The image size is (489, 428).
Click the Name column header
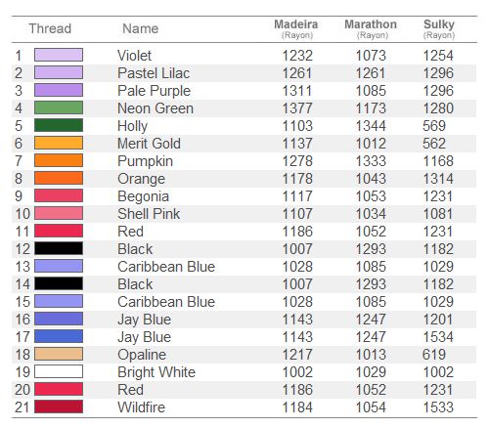coord(141,28)
